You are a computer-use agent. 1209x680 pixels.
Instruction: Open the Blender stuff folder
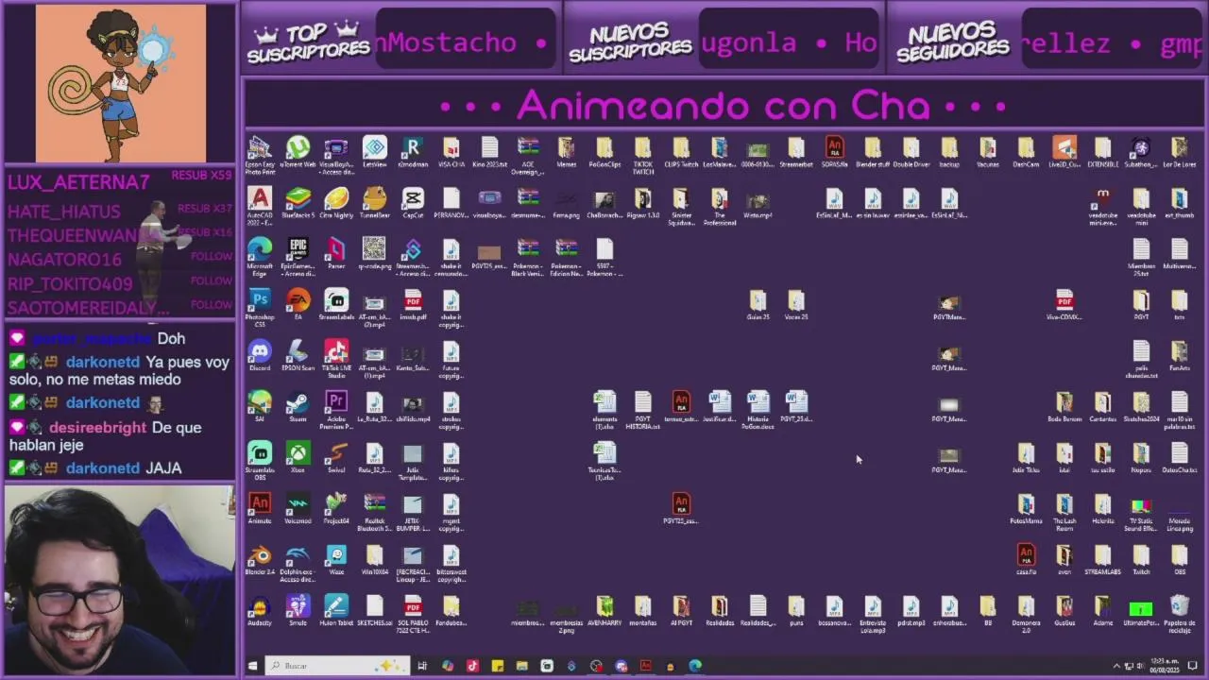pyautogui.click(x=873, y=153)
